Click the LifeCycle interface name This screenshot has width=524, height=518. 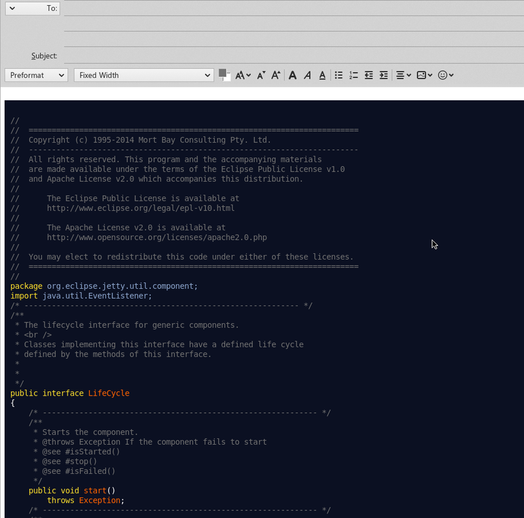(x=109, y=393)
